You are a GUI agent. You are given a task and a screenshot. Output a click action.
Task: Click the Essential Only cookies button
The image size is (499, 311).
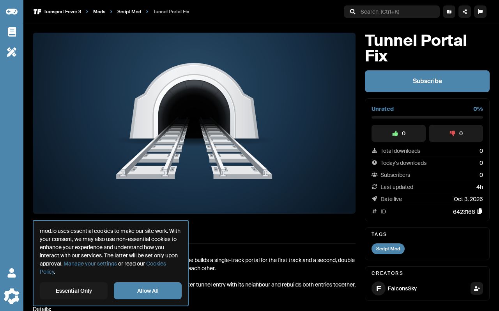click(74, 291)
